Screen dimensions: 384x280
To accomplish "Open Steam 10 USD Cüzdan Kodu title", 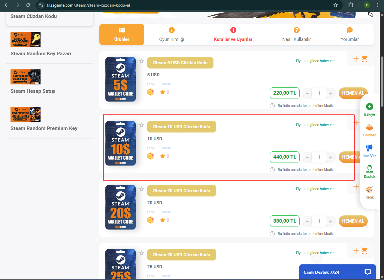I will tap(182, 127).
